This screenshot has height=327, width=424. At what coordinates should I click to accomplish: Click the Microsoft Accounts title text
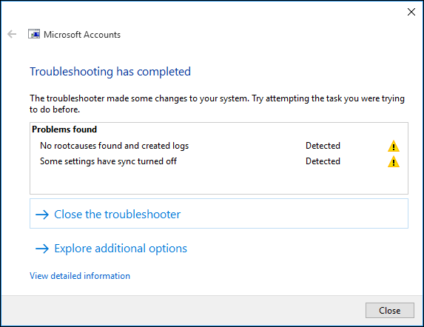coord(82,35)
